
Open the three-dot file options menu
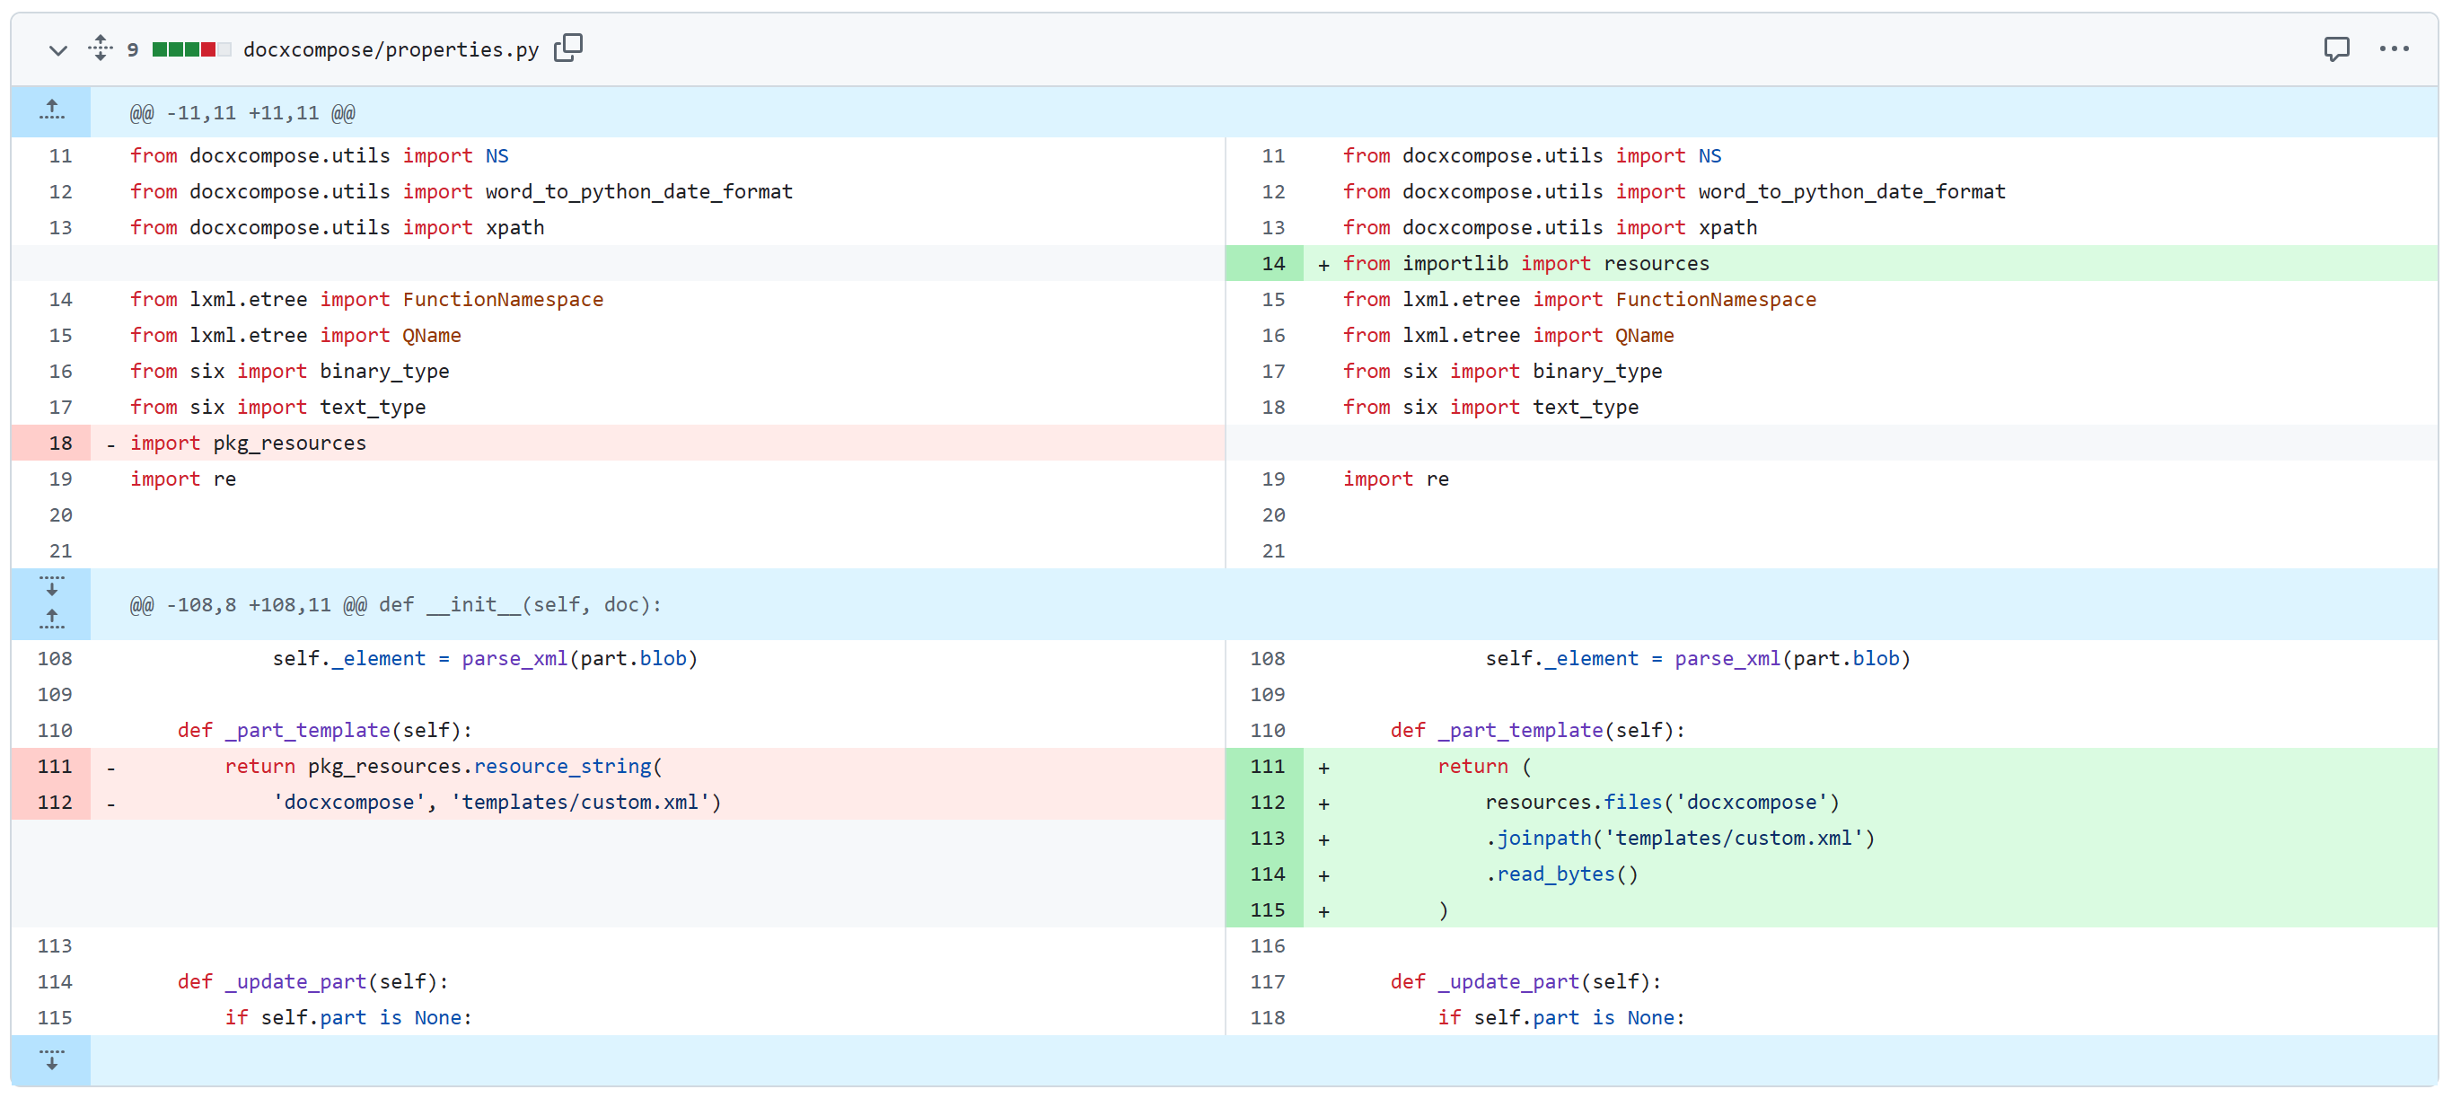point(2393,48)
